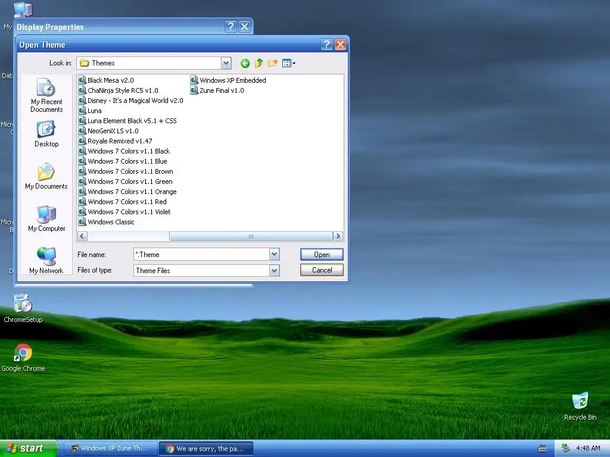Viewport: 610px width, 457px height.
Task: Select the Black Mesa v2.0 theme file
Action: pyautogui.click(x=106, y=80)
